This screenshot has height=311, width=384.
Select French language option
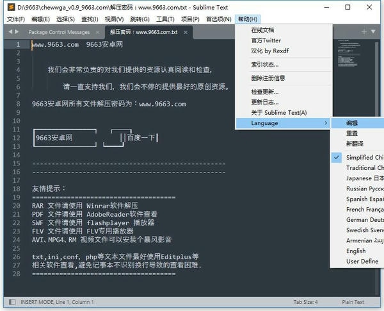pyautogui.click(x=358, y=209)
